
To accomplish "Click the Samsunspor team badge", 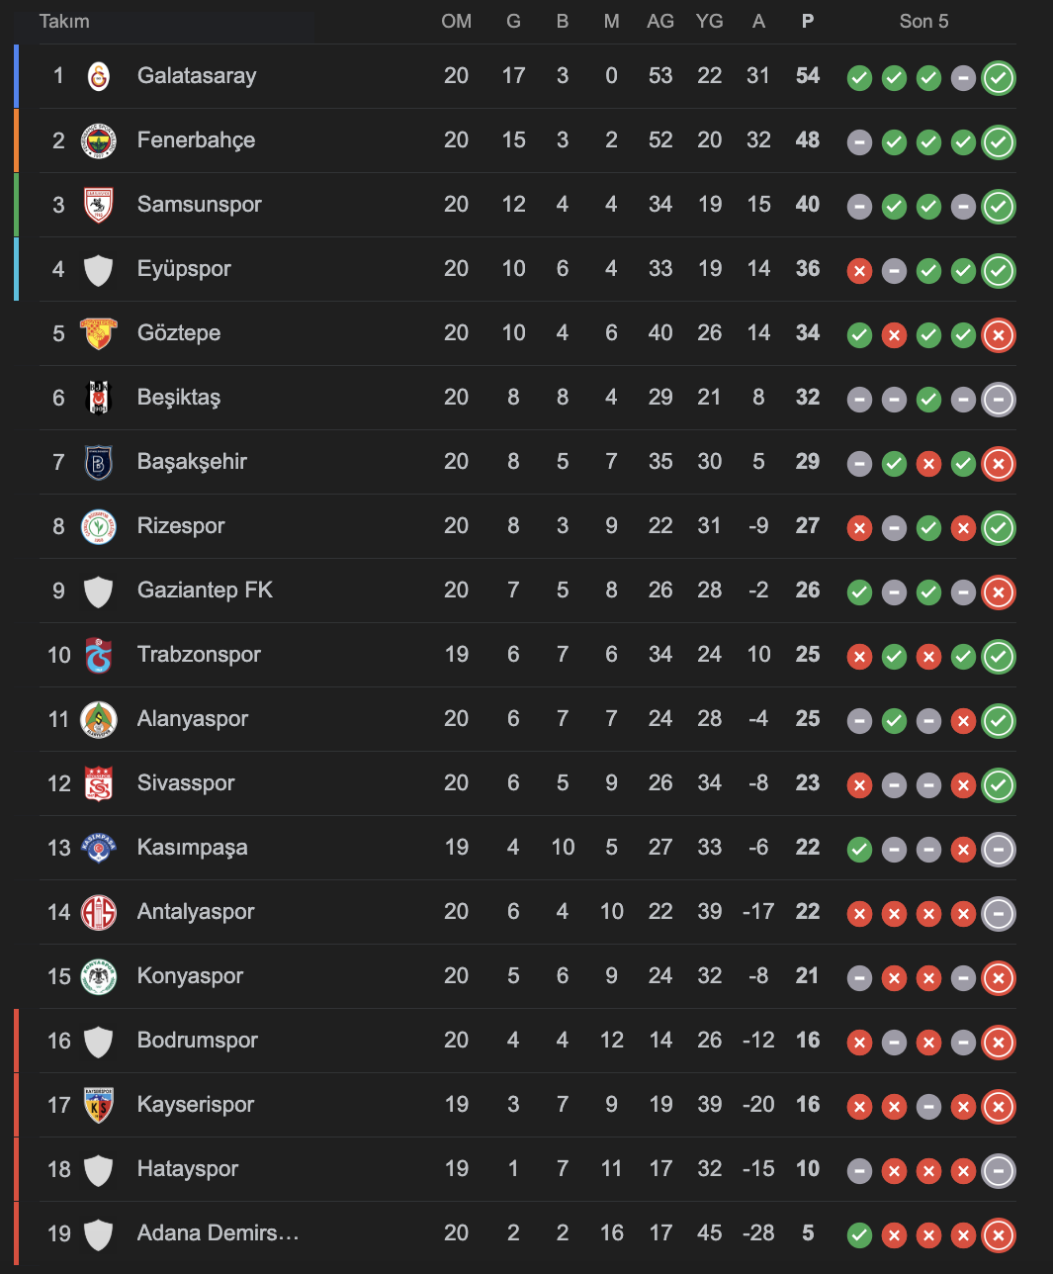I will [98, 205].
